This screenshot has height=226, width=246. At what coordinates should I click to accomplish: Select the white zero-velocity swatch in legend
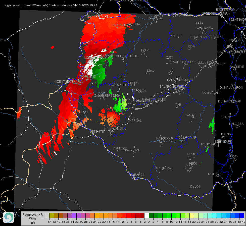click(146, 215)
